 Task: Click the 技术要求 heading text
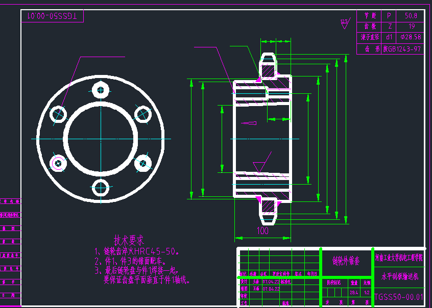[x=129, y=240]
